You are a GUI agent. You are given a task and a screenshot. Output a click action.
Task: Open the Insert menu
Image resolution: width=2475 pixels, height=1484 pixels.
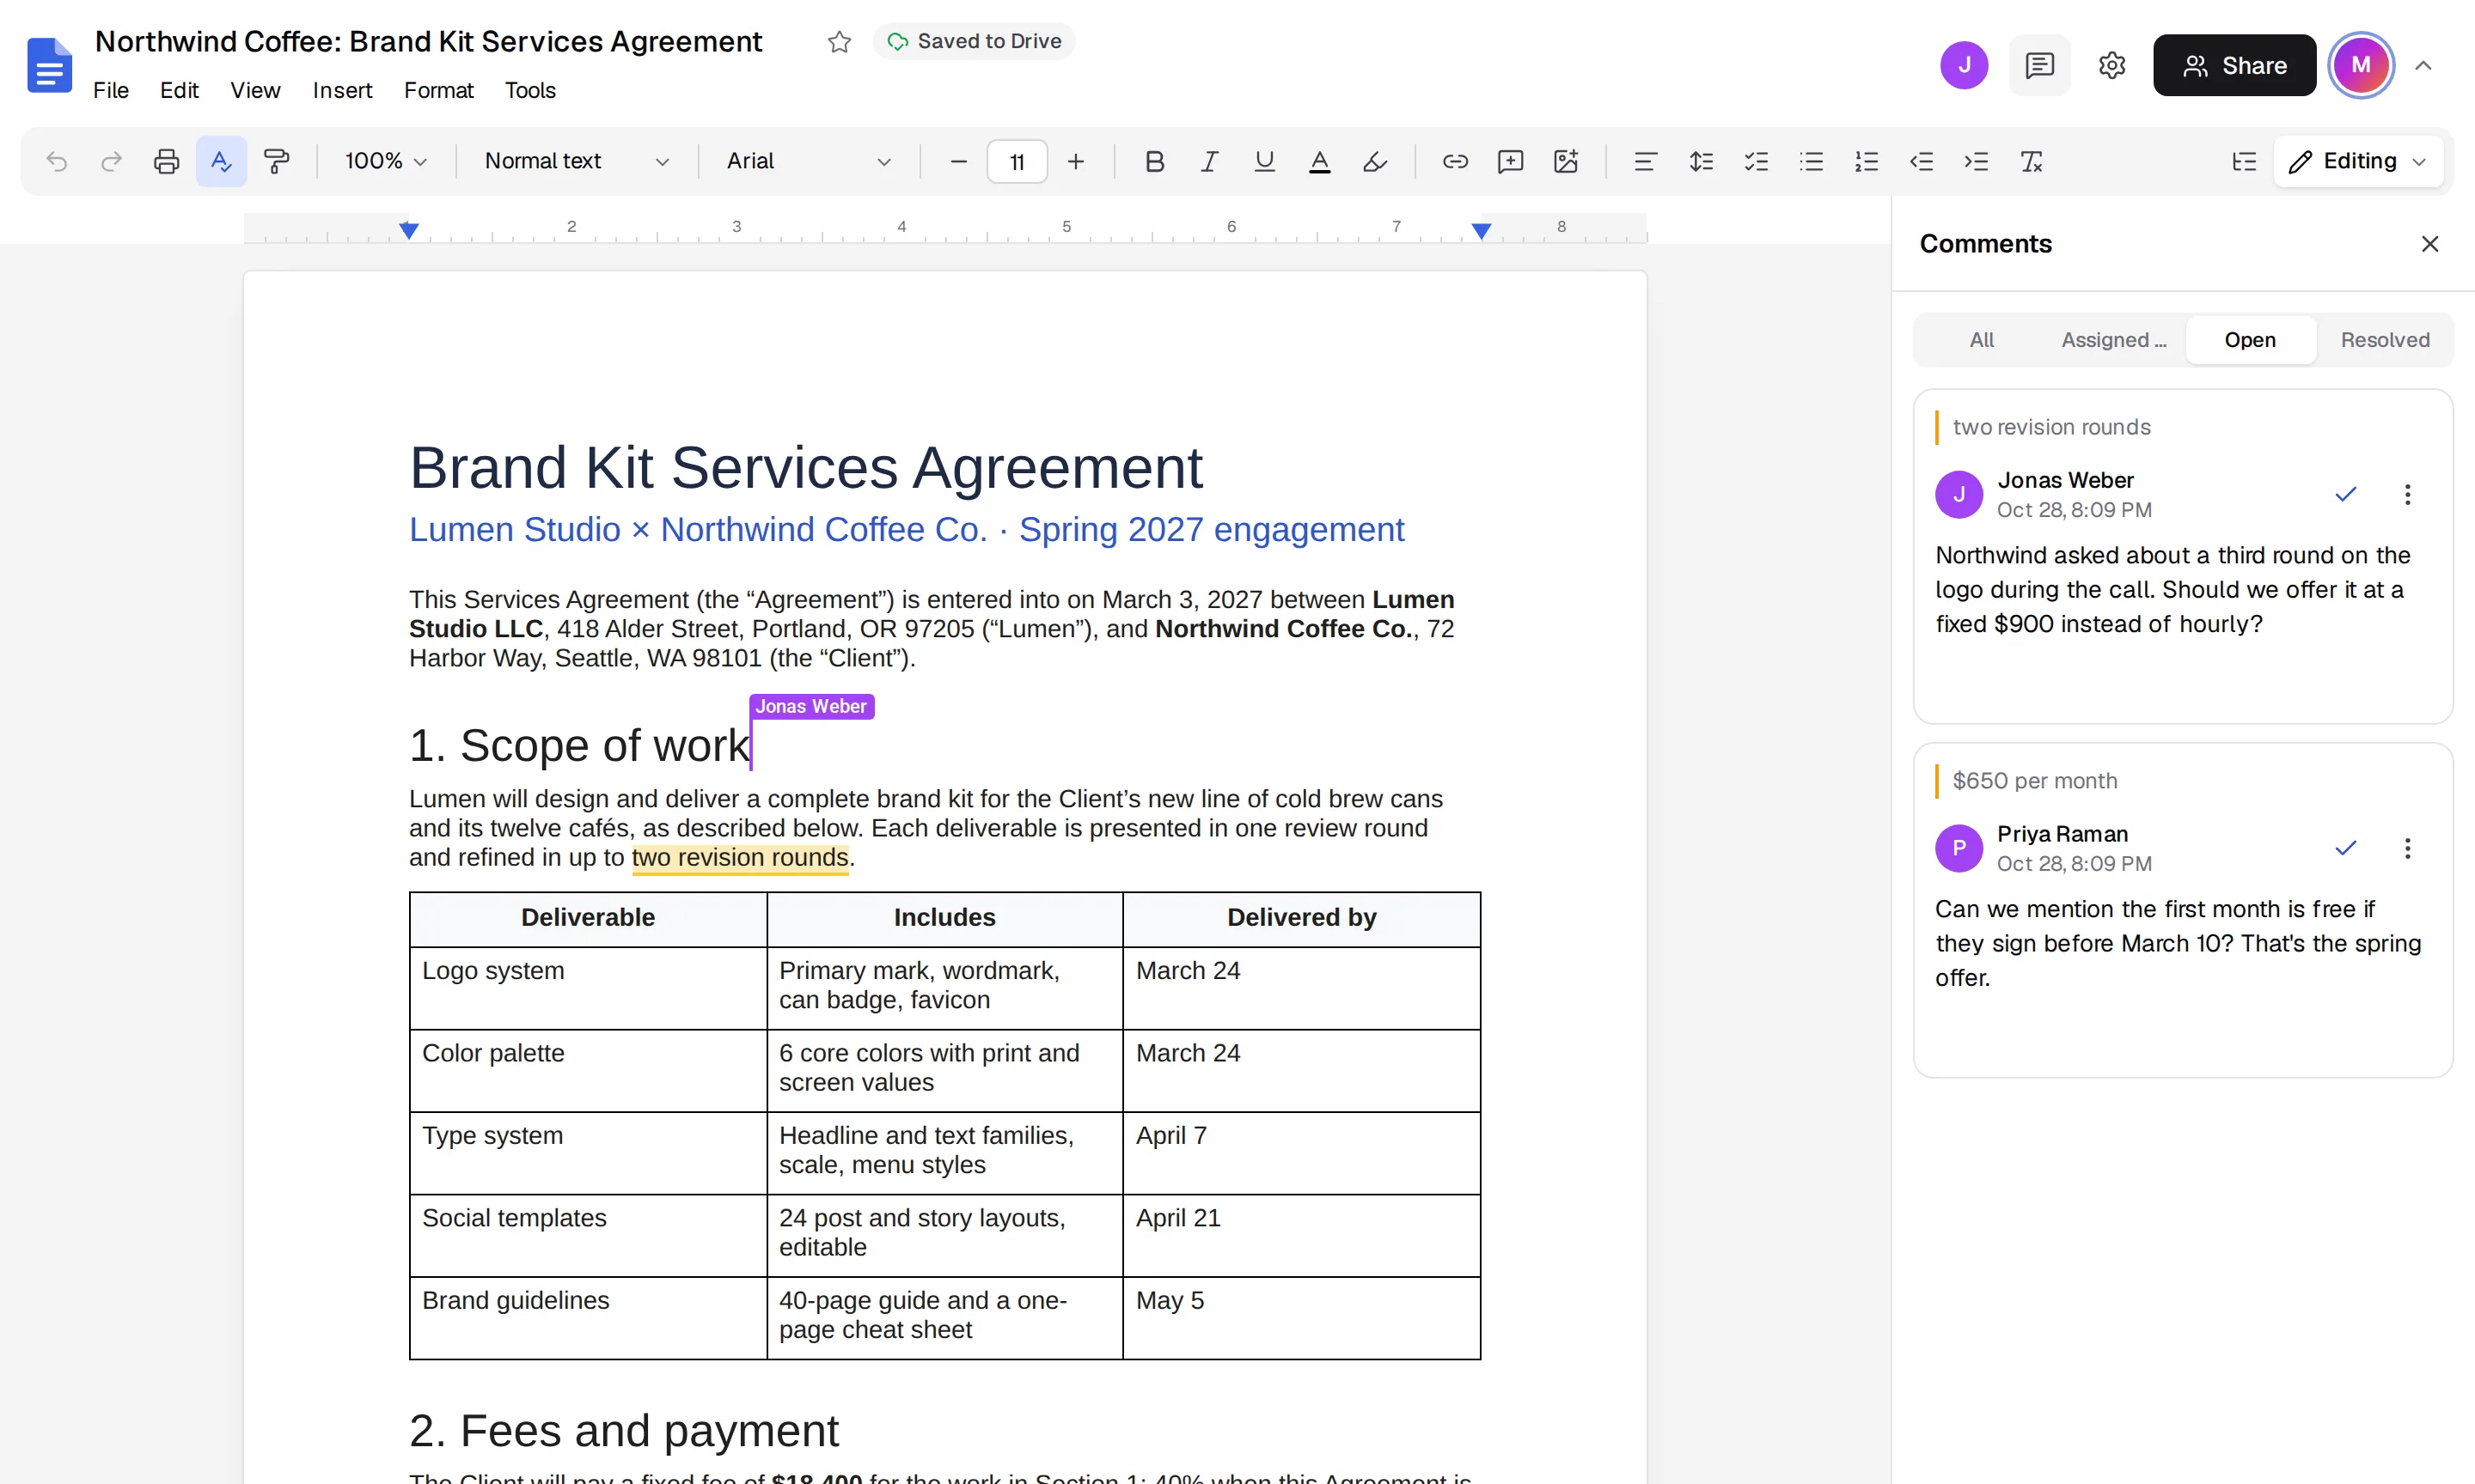point(342,90)
